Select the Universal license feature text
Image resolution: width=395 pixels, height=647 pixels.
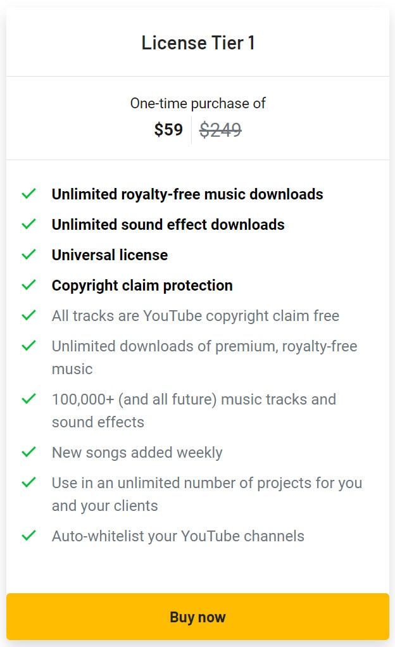(110, 254)
